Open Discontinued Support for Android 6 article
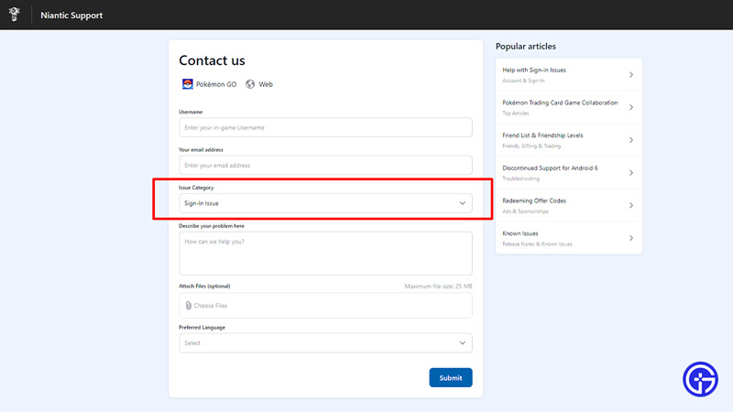 coord(569,173)
